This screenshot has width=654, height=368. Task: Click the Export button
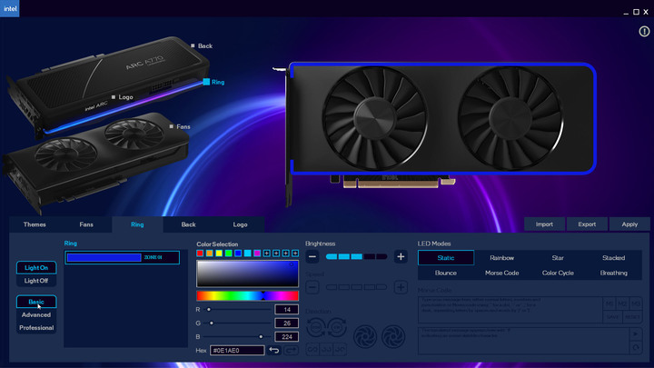coord(587,224)
